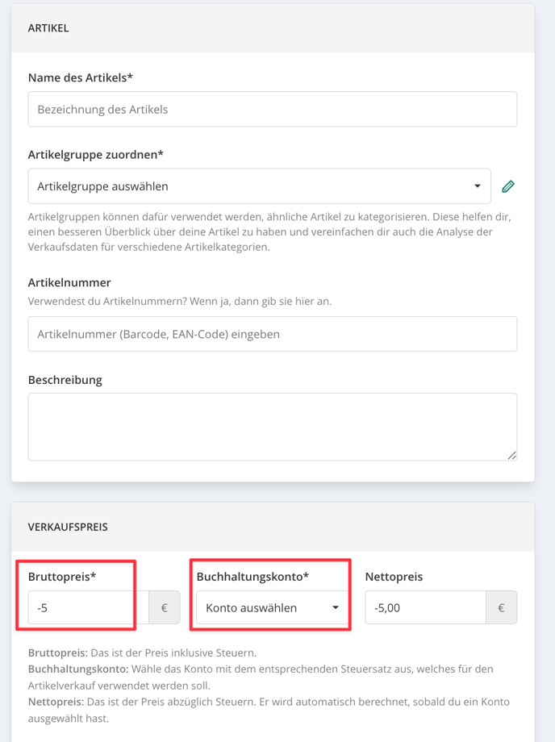
Task: Click the Nettopreis field showing -5,00
Action: [425, 607]
